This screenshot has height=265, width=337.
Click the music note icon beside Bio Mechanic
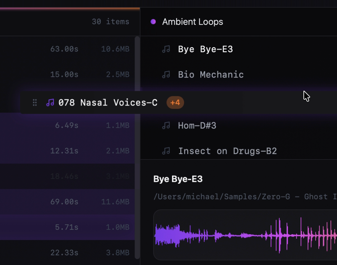[166, 74]
